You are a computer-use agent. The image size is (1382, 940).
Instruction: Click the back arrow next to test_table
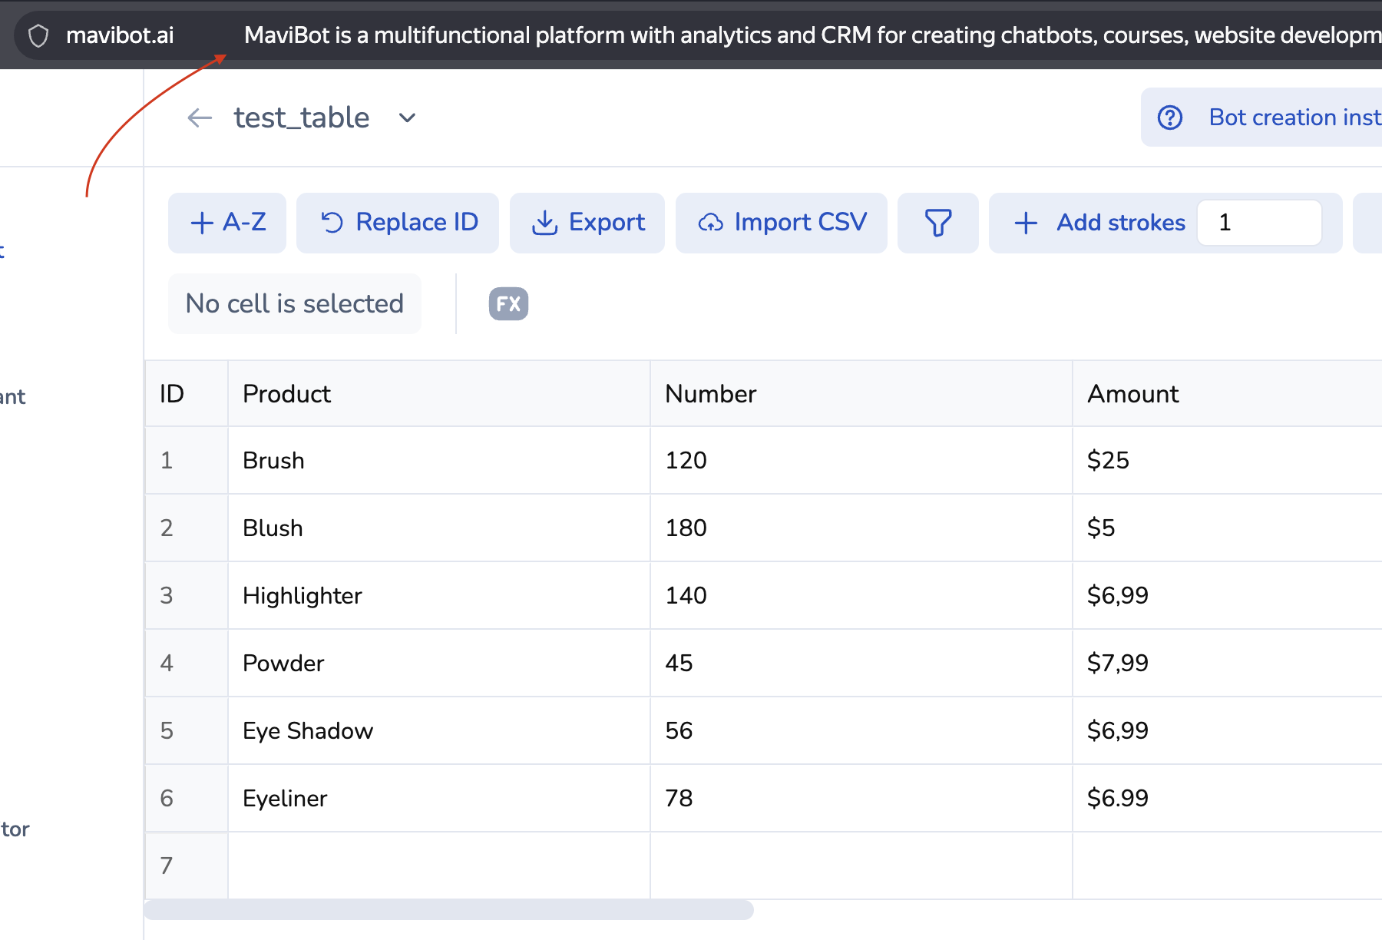click(x=200, y=118)
